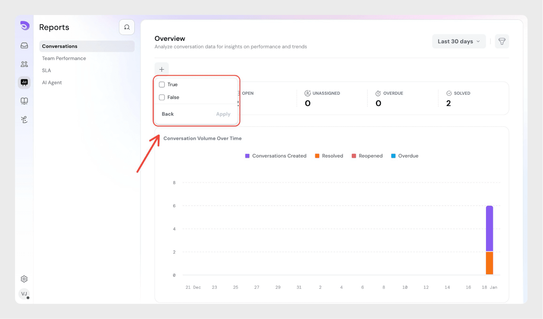Select SLA in reports menu
Image resolution: width=543 pixels, height=319 pixels.
click(46, 71)
